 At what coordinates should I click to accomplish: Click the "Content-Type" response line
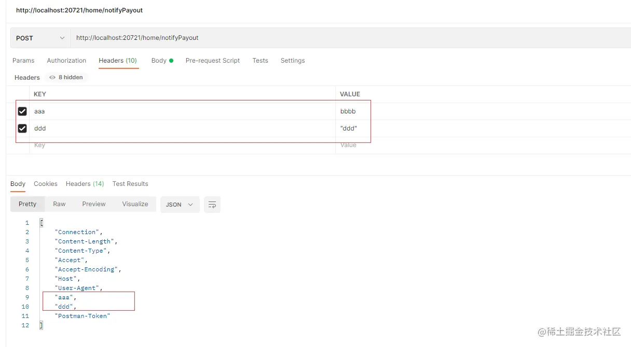click(x=83, y=251)
